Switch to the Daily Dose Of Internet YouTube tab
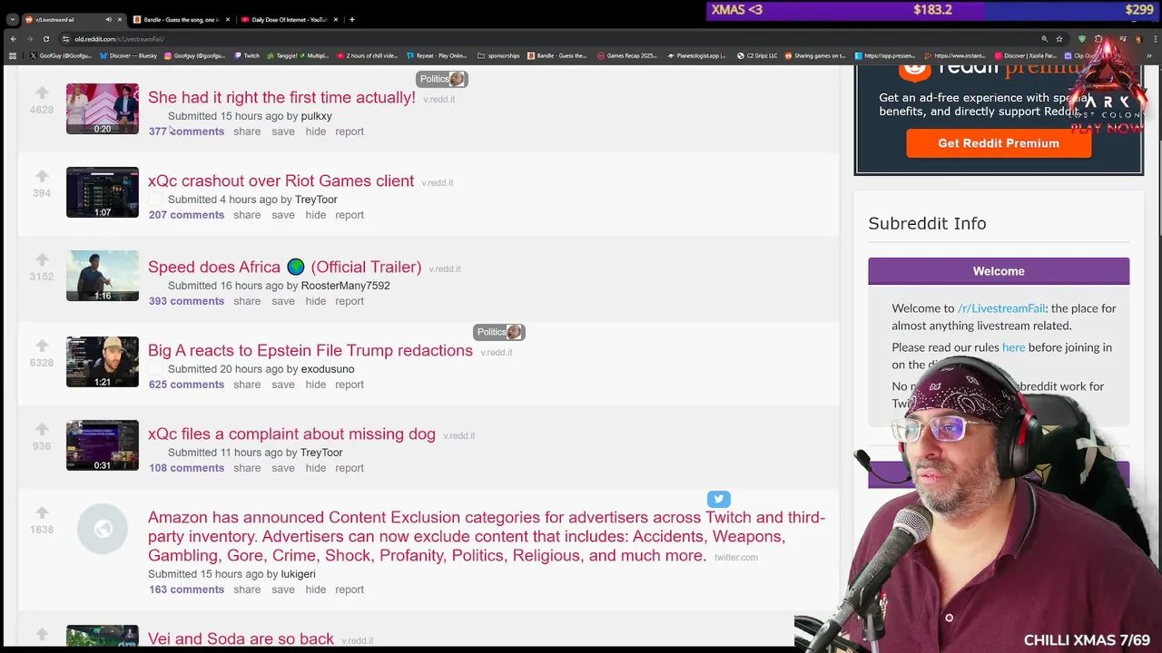Image resolution: width=1162 pixels, height=653 pixels. (x=288, y=19)
